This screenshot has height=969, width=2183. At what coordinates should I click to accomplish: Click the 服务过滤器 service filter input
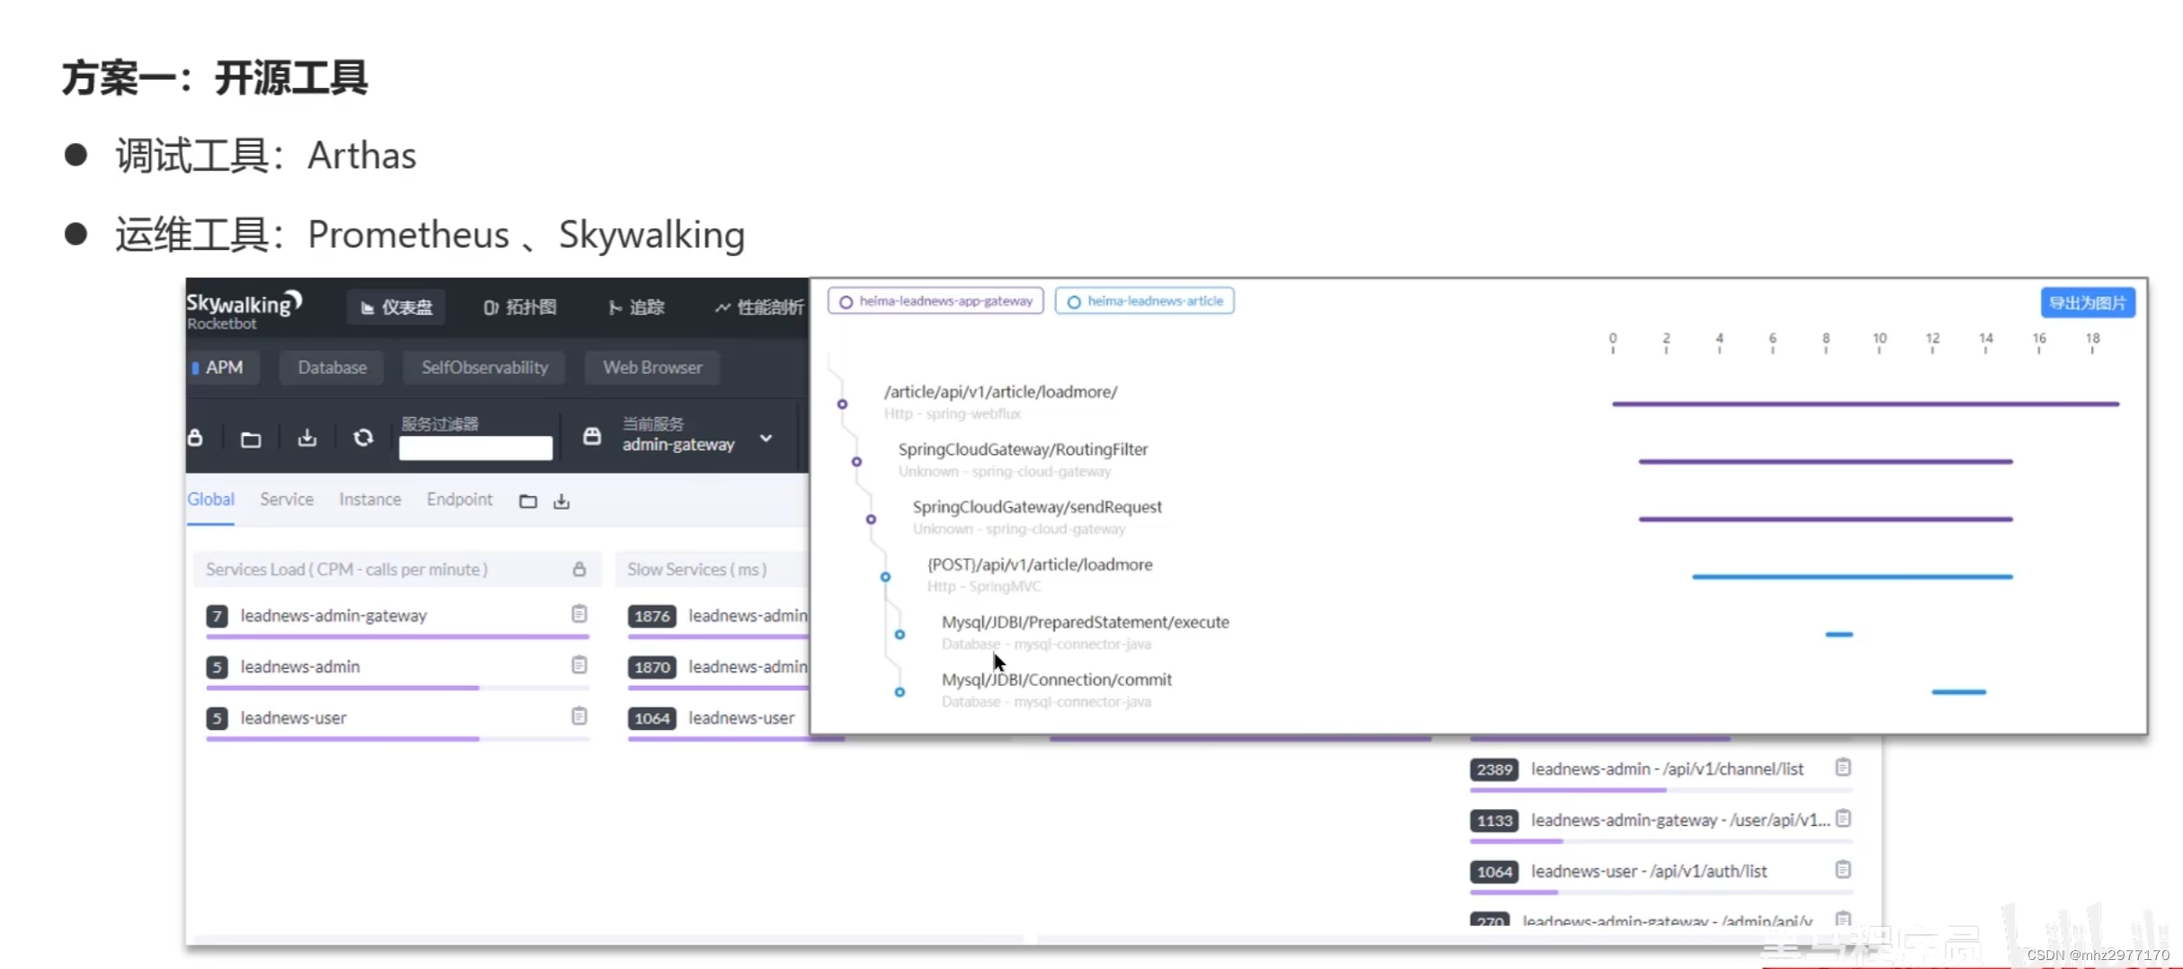click(x=475, y=448)
